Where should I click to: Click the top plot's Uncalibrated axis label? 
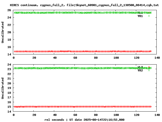tap(3, 32)
